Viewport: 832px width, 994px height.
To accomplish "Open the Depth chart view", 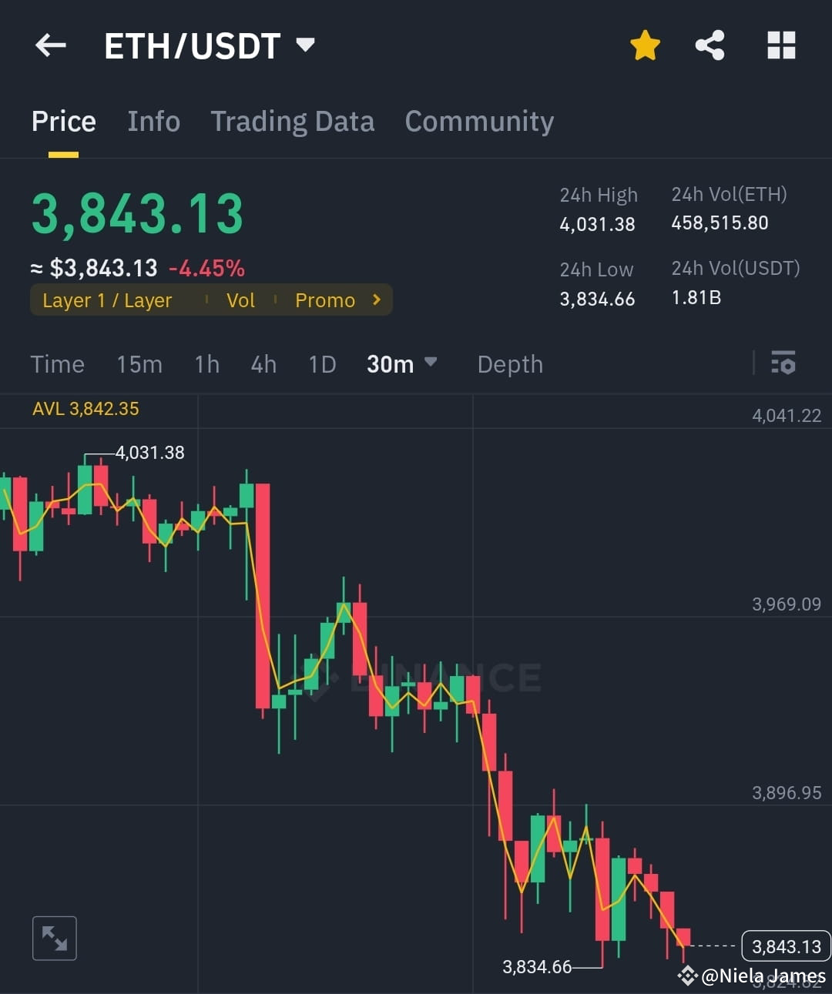I will 509,364.
